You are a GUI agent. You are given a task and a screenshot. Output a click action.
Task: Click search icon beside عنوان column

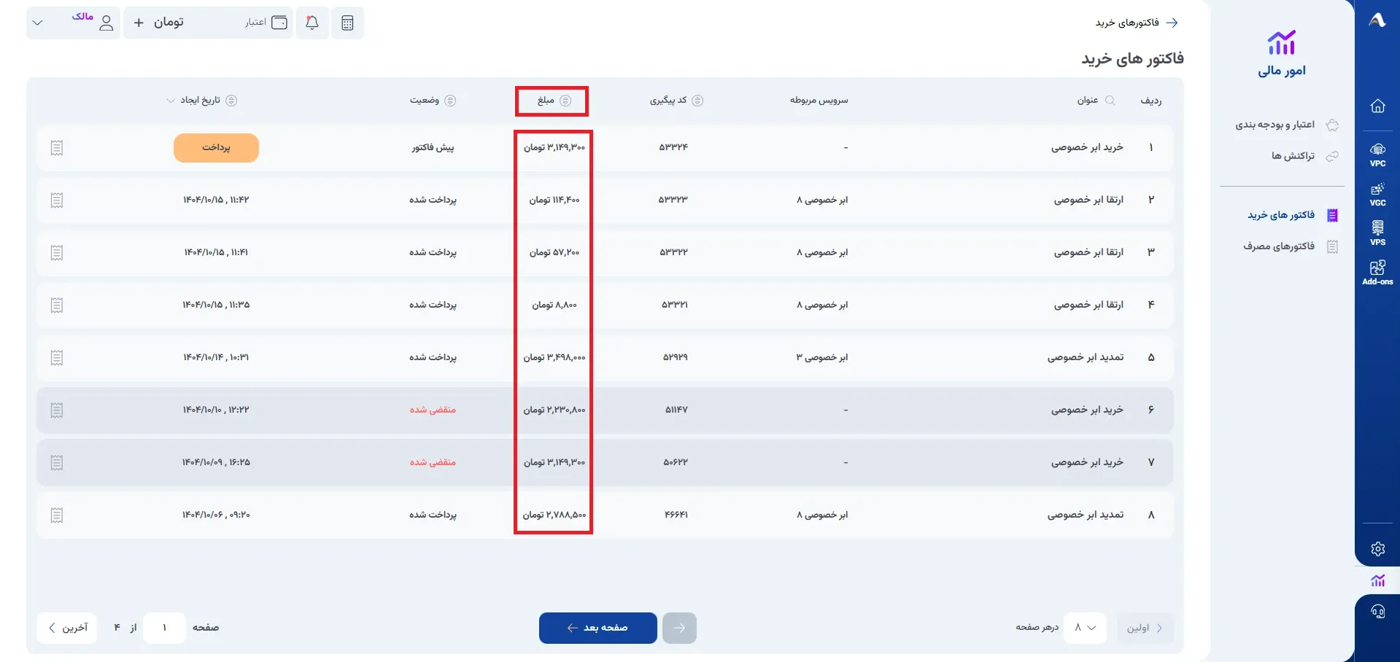(x=1110, y=101)
